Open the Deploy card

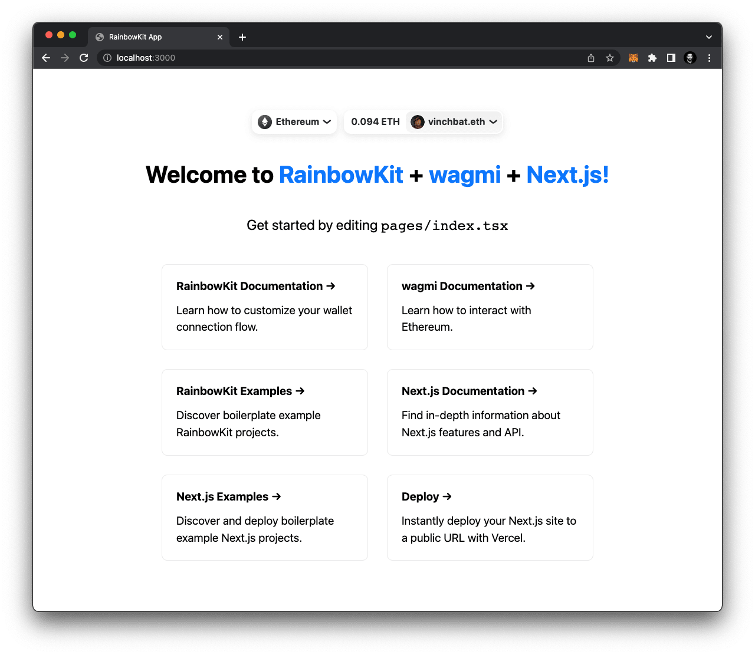coord(490,518)
